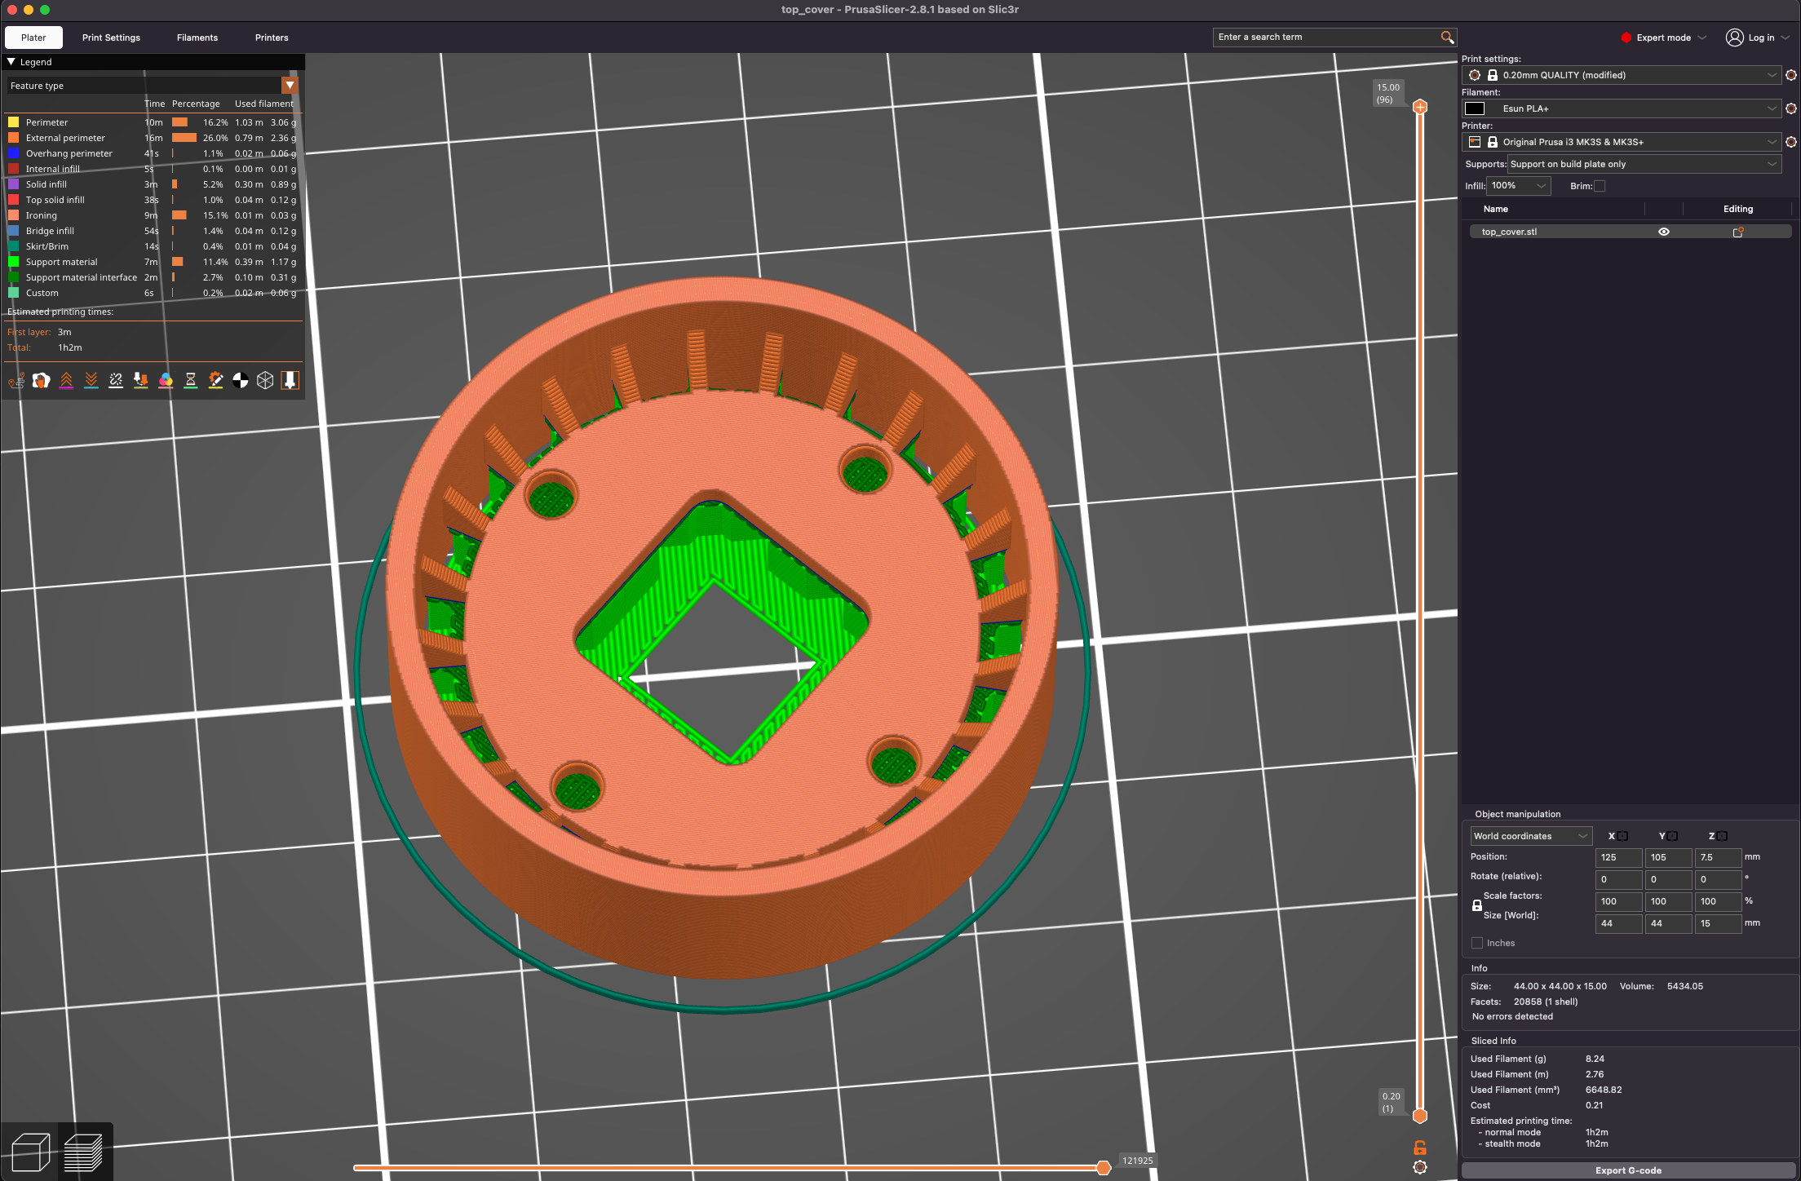This screenshot has height=1181, width=1801.
Task: Show pause print markers via hourglass icon
Action: coord(191,380)
